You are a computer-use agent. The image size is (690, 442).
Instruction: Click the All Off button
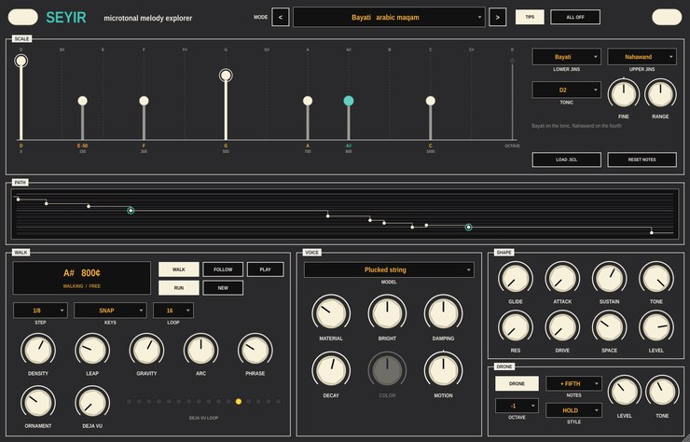tap(575, 17)
